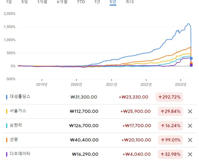Click the 1,500% y-axis label
The width and height of the screenshot is (199, 161).
[x=9, y=27]
